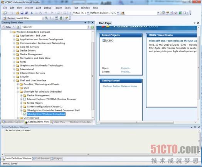Expand the Security folder
The image size is (202, 167).
click(x=14, y=77)
